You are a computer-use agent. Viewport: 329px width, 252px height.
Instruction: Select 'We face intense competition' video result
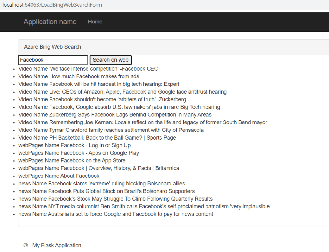pyautogui.click(x=88, y=69)
